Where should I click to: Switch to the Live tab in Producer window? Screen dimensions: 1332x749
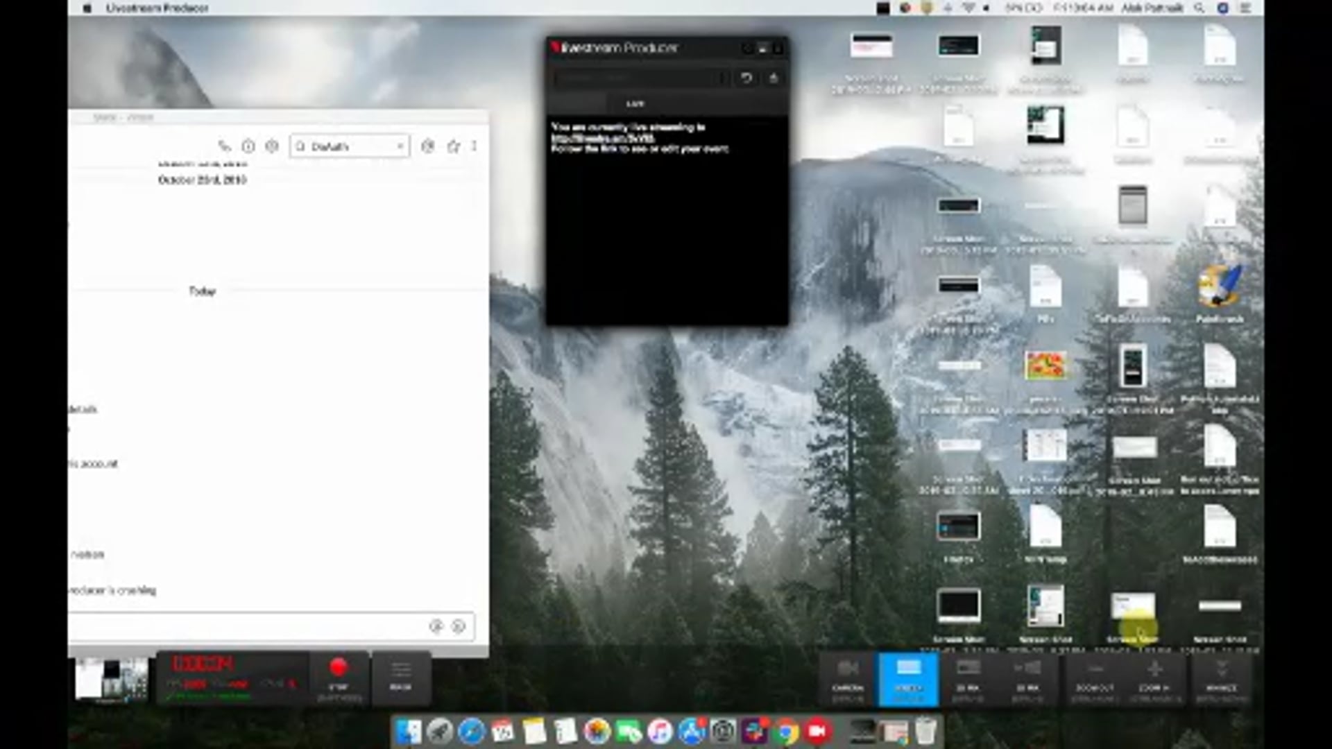point(635,103)
